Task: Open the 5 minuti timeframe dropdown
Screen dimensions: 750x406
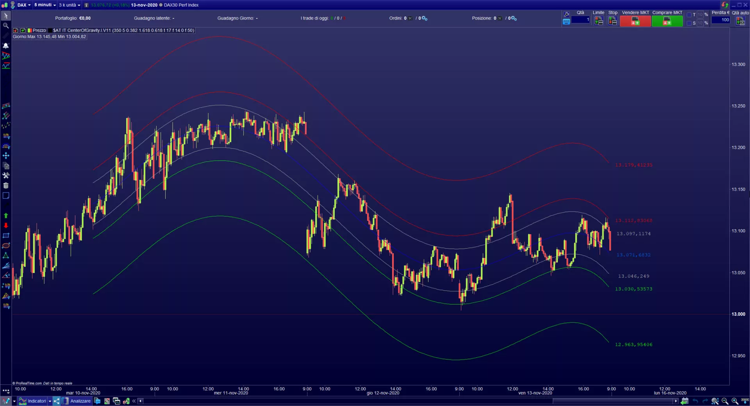Action: pos(45,5)
